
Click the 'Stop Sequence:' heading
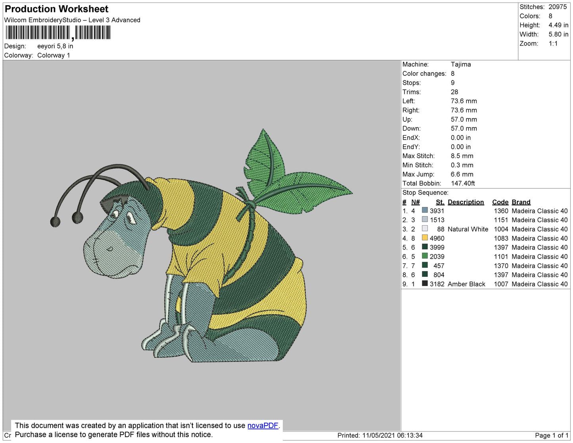pos(425,193)
